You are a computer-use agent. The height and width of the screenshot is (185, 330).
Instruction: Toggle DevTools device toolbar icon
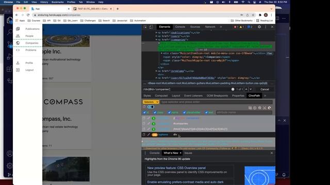click(x=151, y=27)
